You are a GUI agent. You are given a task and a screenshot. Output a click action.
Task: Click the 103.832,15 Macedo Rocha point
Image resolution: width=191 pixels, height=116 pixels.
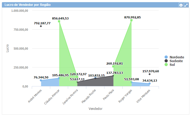pyautogui.click(x=95, y=78)
